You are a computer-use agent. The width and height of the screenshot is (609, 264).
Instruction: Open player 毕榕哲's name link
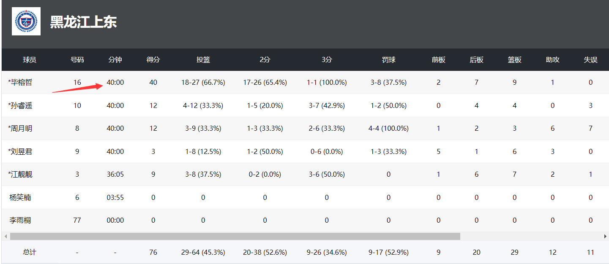click(x=20, y=82)
